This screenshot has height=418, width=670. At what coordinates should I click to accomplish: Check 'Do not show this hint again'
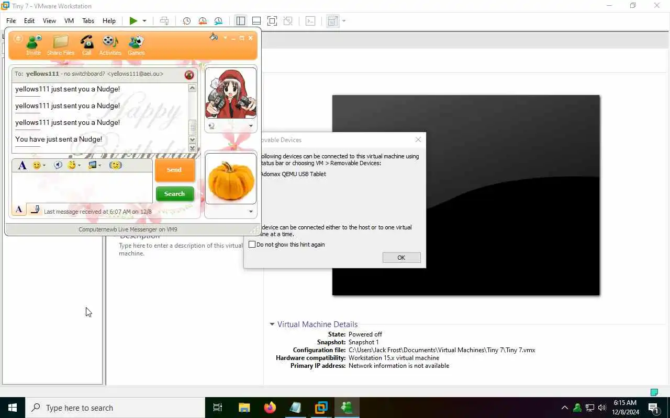(252, 245)
